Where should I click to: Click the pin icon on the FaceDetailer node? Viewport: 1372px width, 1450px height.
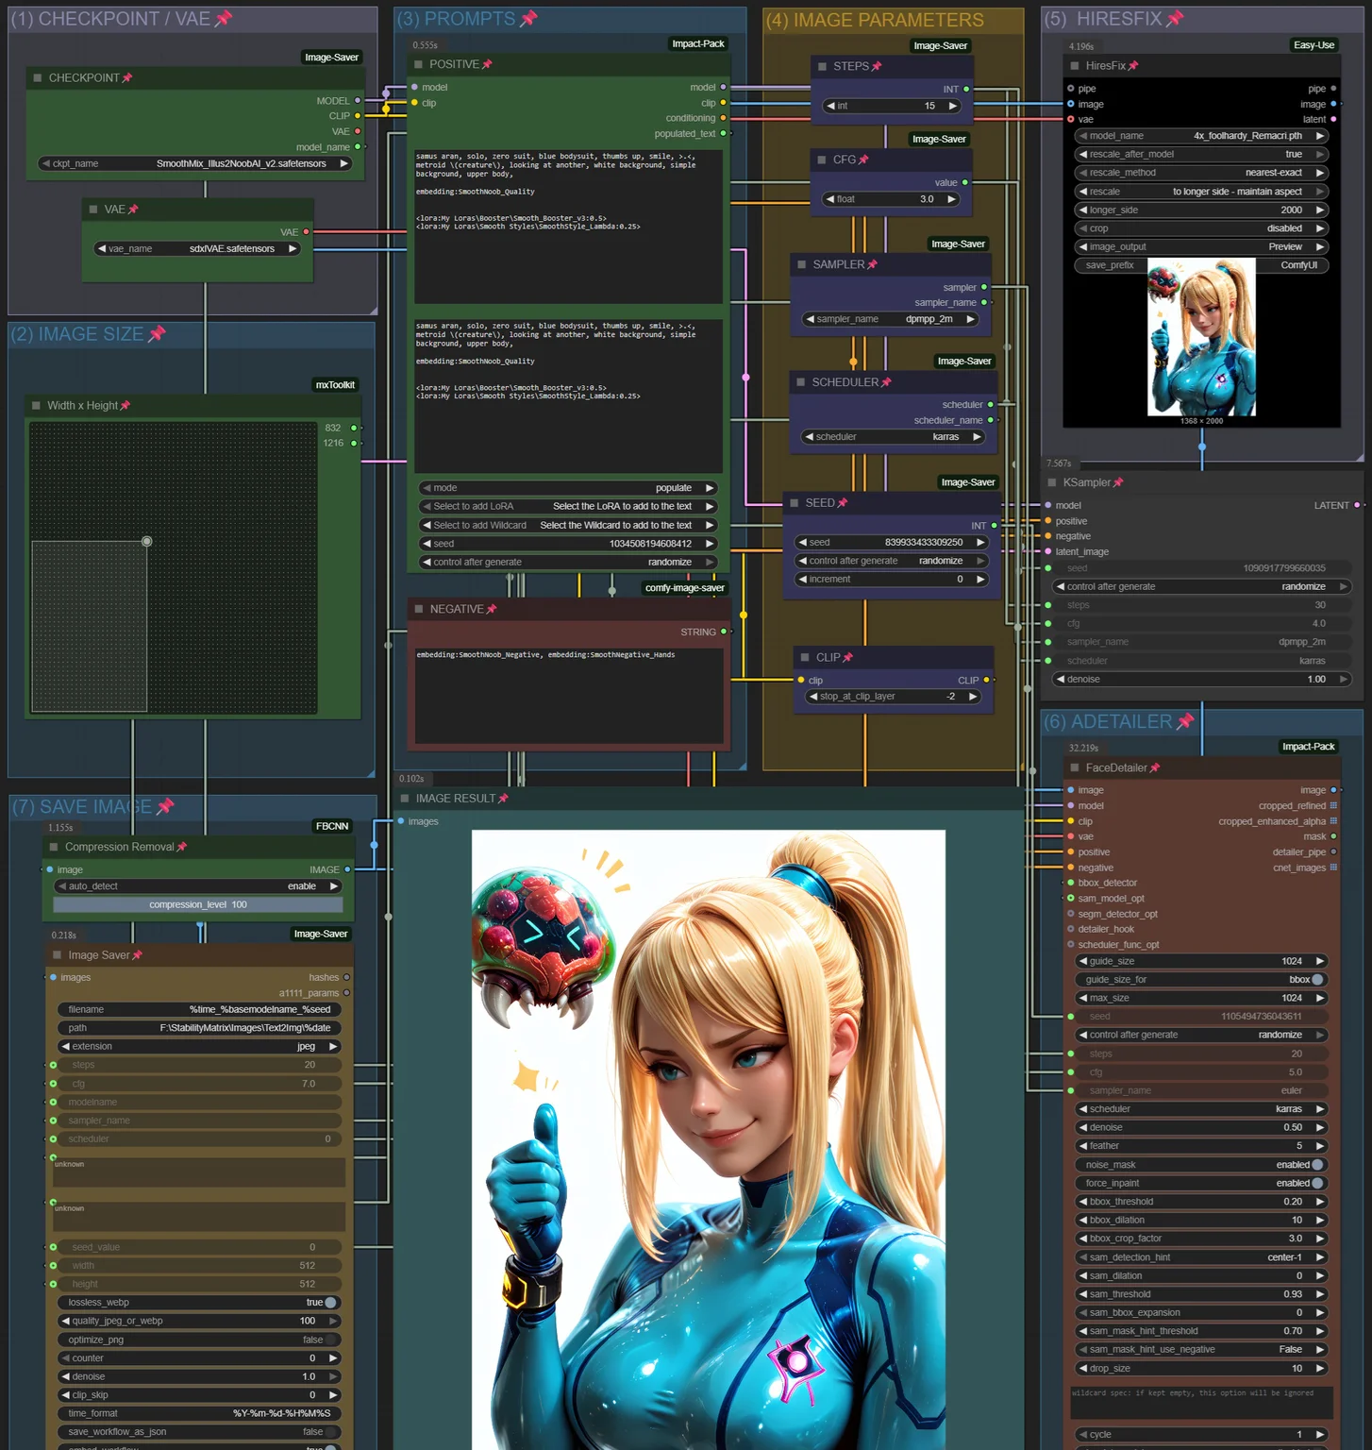[1155, 768]
